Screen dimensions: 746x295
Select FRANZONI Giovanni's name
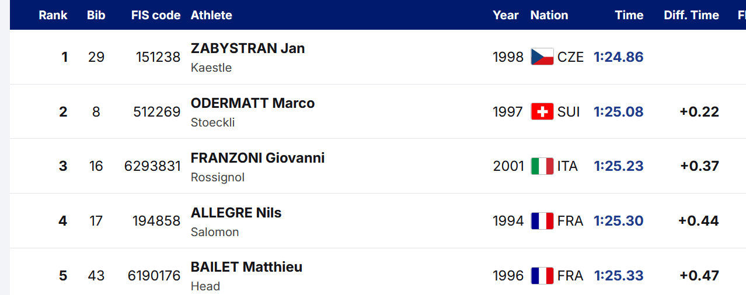pos(257,158)
